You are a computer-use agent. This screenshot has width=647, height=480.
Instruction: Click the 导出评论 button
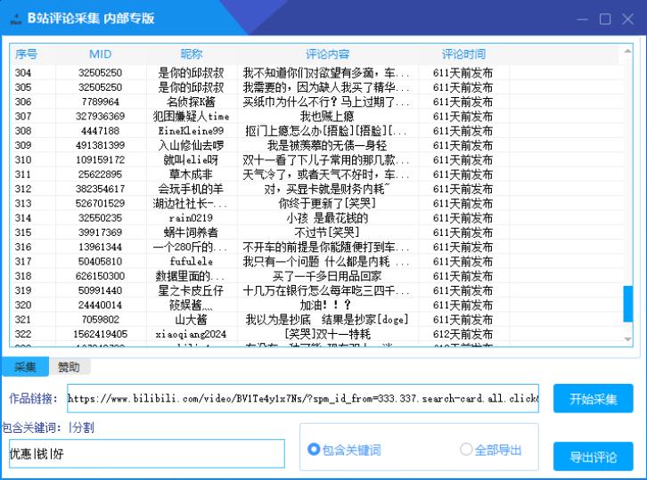point(593,457)
